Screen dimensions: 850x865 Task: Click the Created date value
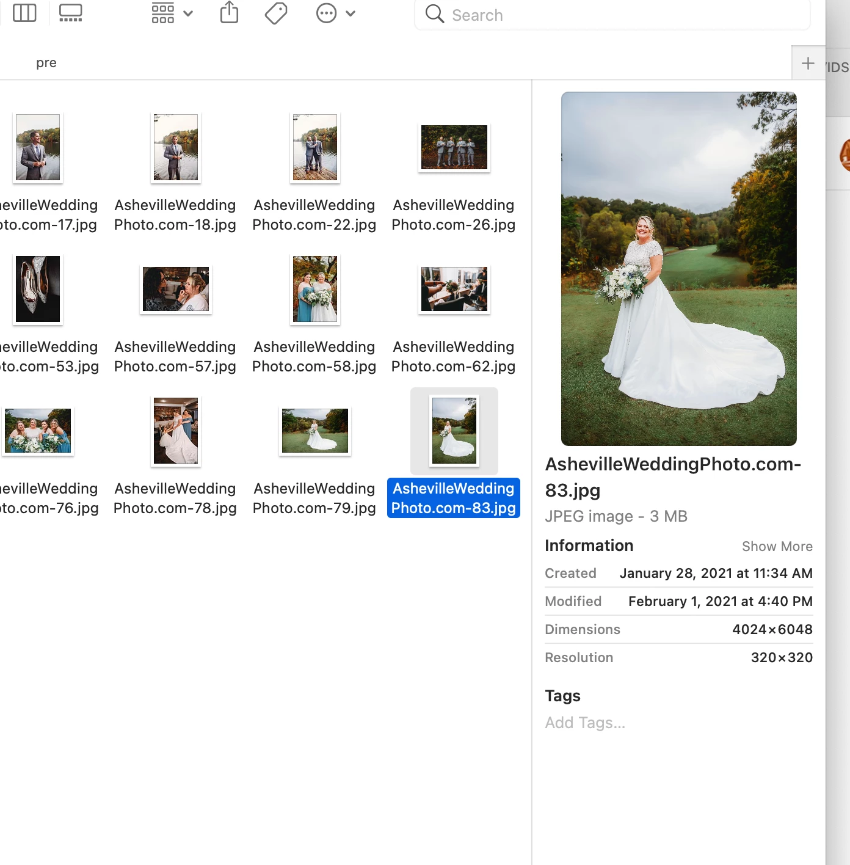pos(716,574)
